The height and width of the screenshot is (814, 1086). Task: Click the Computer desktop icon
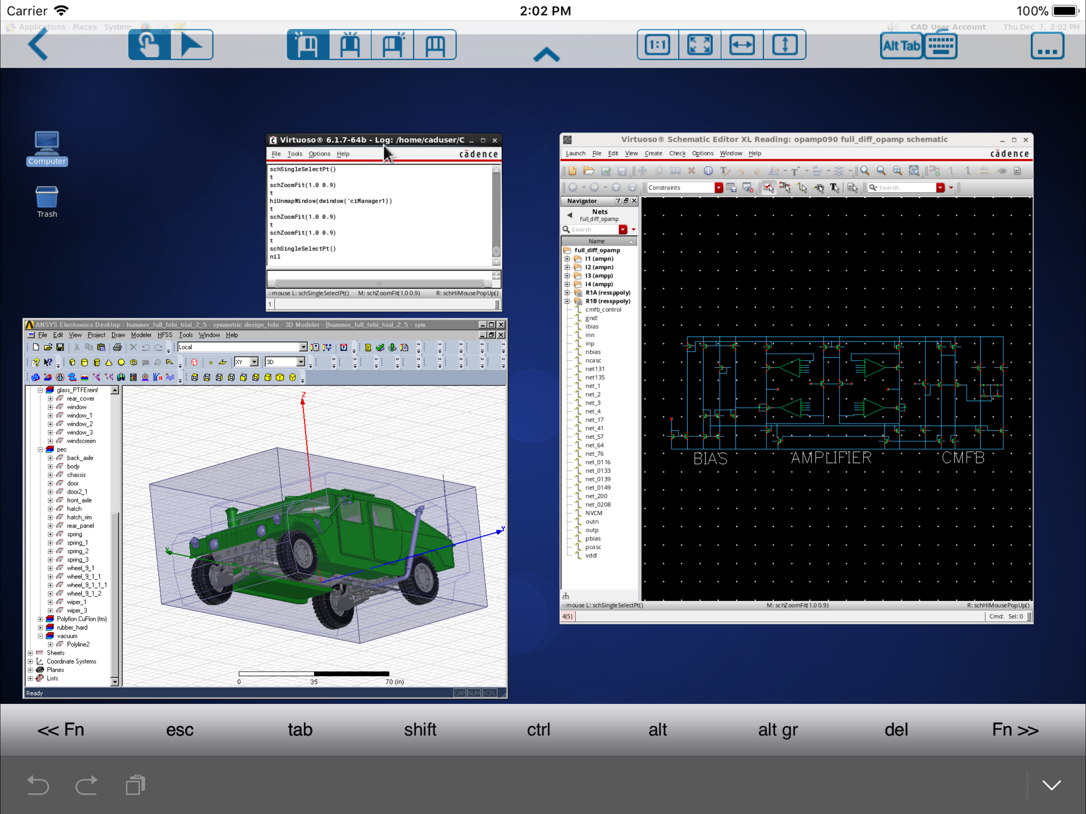click(x=47, y=148)
